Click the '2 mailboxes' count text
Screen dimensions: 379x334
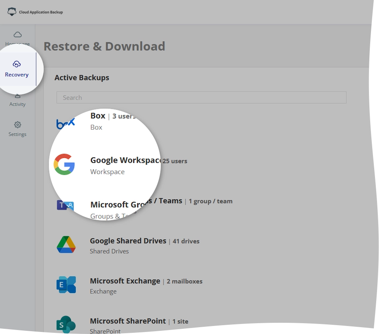184,281
